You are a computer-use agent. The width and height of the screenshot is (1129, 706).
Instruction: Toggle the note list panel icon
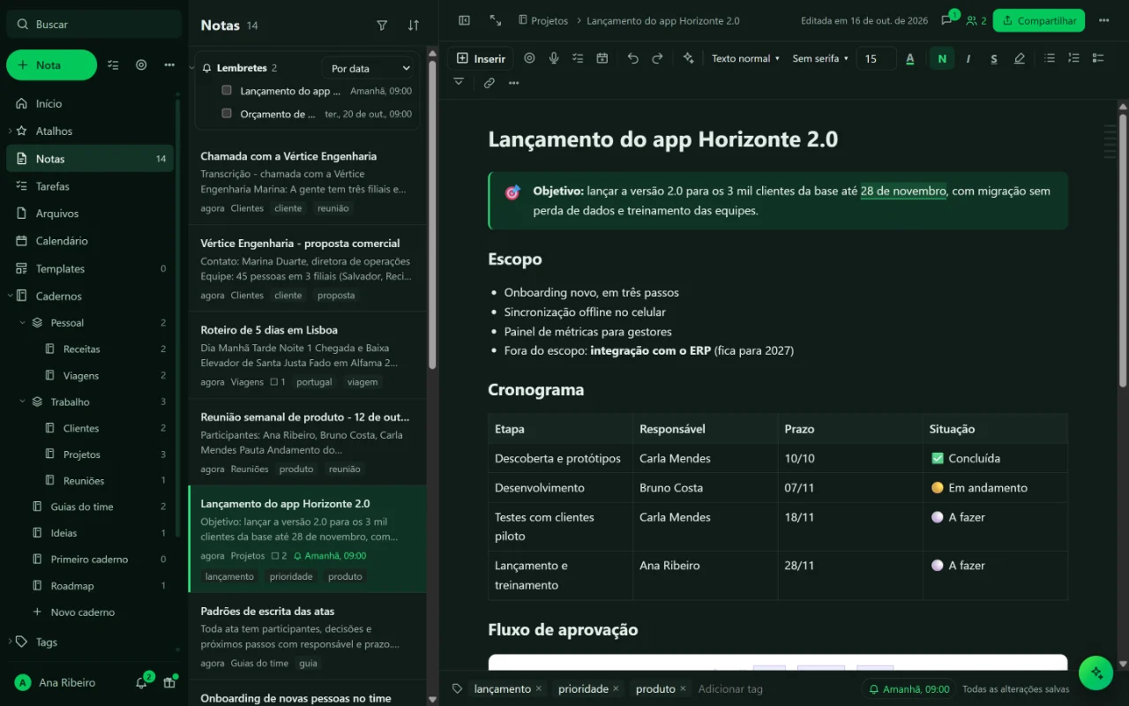(x=465, y=20)
